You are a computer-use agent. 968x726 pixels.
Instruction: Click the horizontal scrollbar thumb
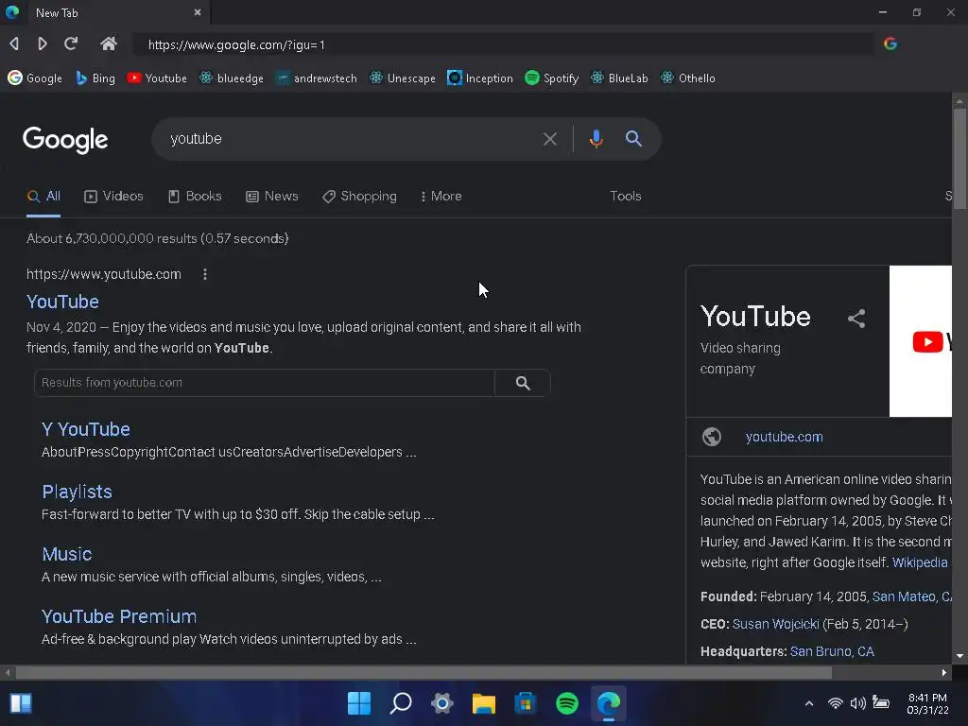(423, 672)
